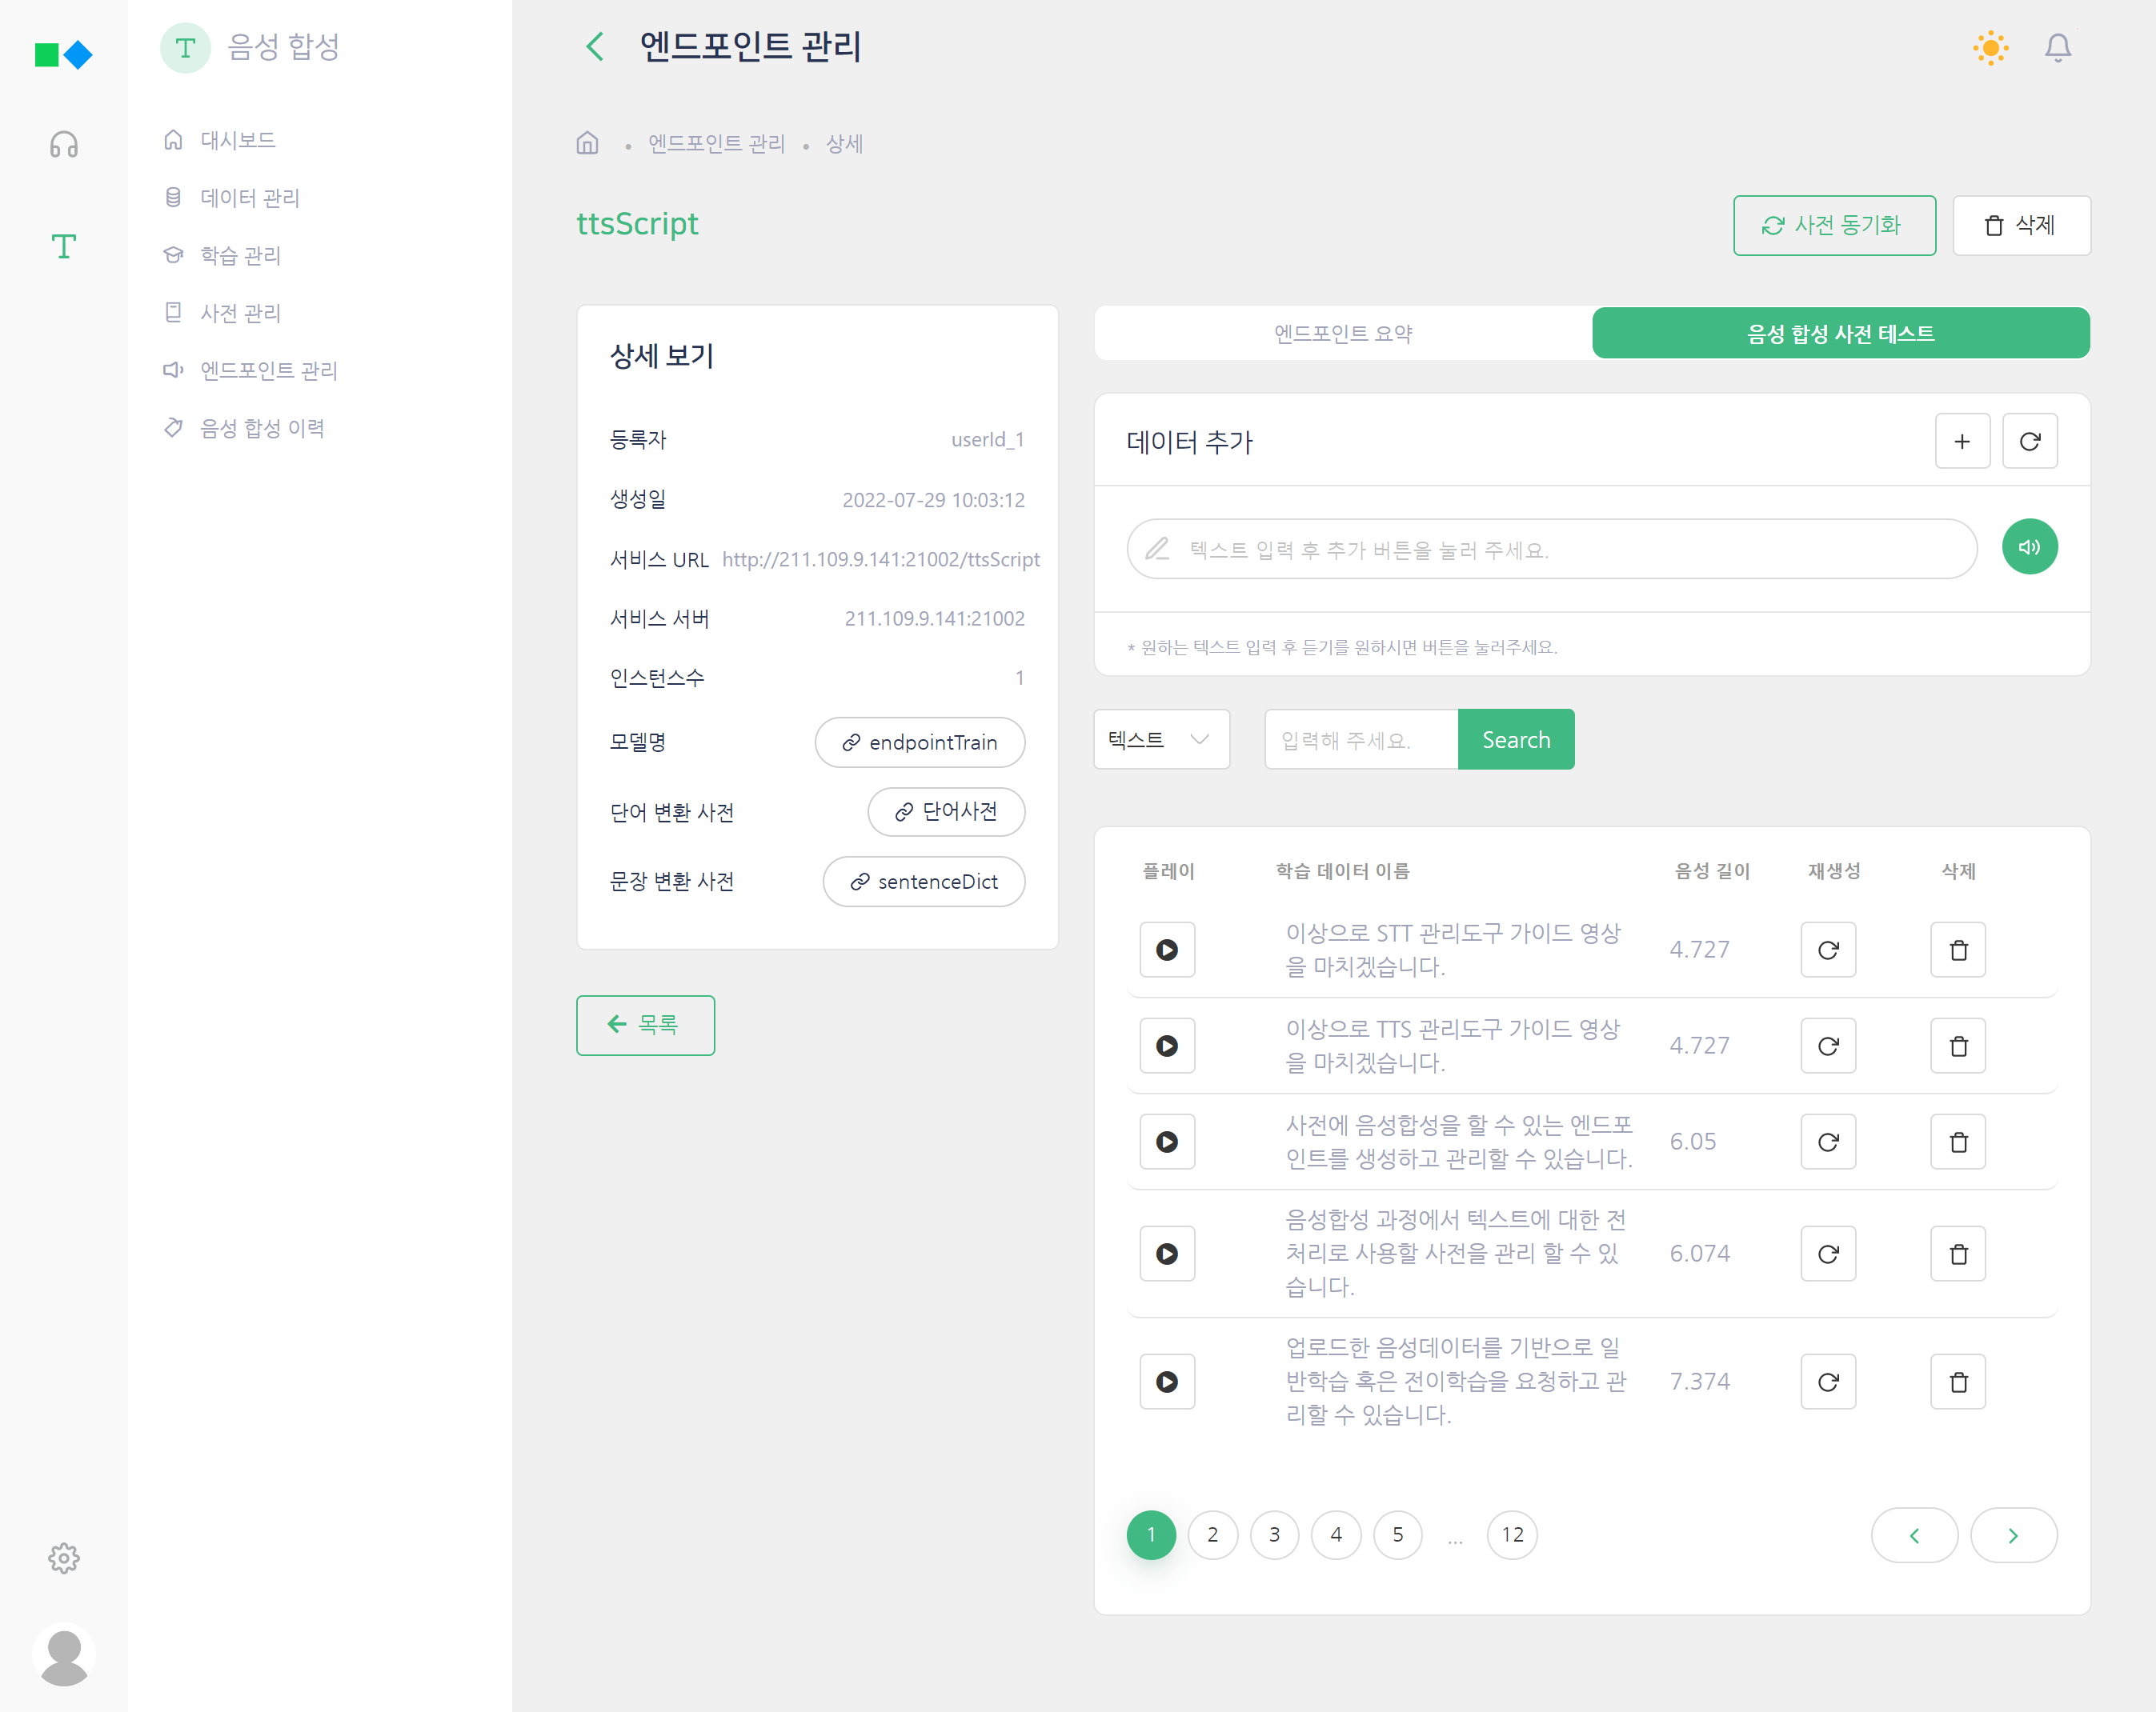Toggle the sun light/dark theme icon
Viewport: 2156px width, 1712px height.
1990,47
